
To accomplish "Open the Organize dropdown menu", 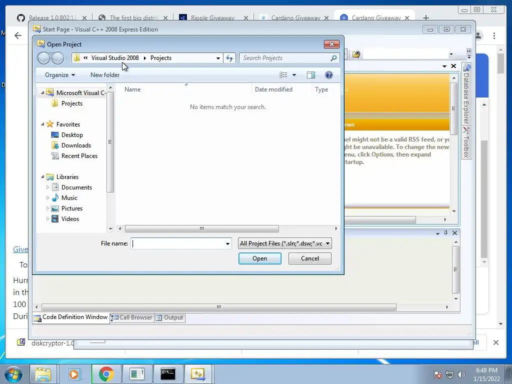I will pyautogui.click(x=60, y=75).
